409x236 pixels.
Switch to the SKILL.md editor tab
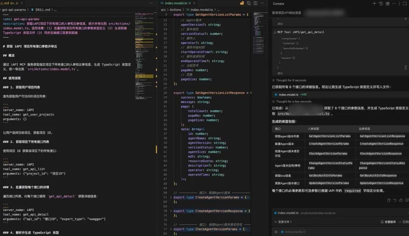(x=9, y=3)
